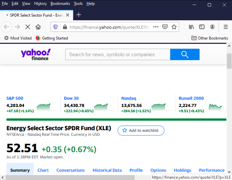
Task: Open the Library icon in toolbar
Action: click(192, 27)
